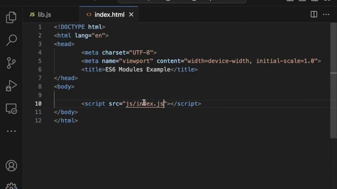Image resolution: width=337 pixels, height=189 pixels.
Task: Close the index.html tab
Action: 131,15
